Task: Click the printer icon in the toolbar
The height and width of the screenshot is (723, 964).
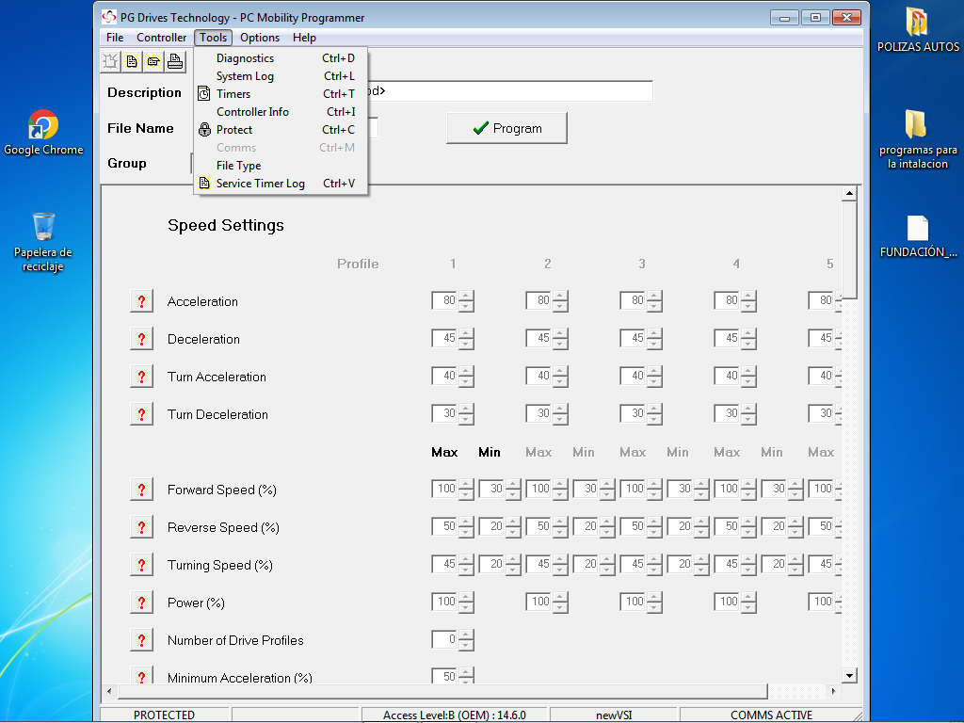Action: (175, 62)
